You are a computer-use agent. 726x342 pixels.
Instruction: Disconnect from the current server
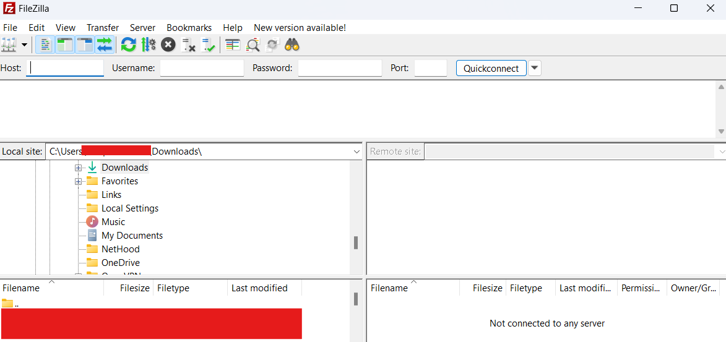click(188, 45)
